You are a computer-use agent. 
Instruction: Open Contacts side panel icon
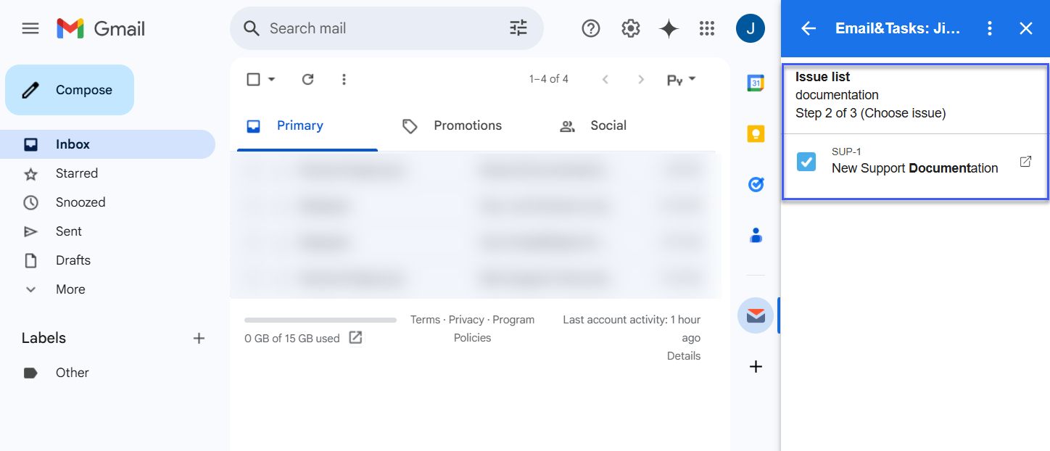tap(756, 236)
